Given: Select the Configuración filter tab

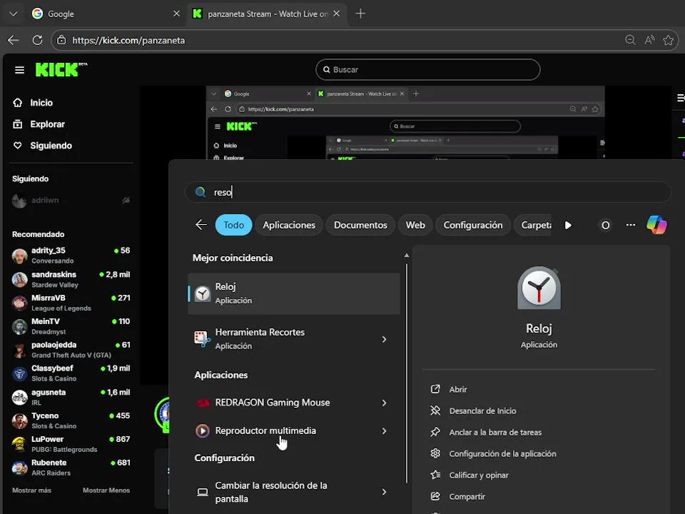Looking at the screenshot, I should (472, 225).
